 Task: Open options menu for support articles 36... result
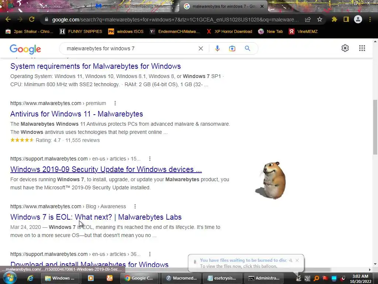pyautogui.click(x=150, y=254)
